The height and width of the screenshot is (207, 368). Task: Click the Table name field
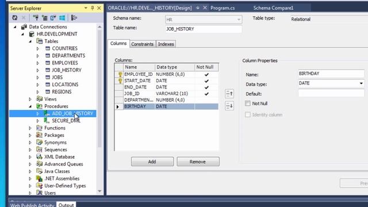[204, 29]
